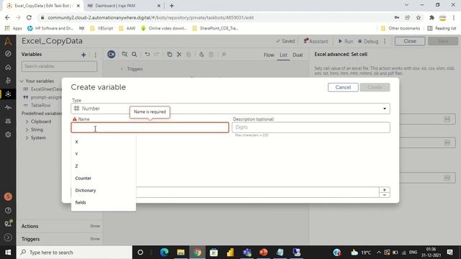The image size is (461, 259).
Task: Click the variable Name input field
Action: click(150, 127)
